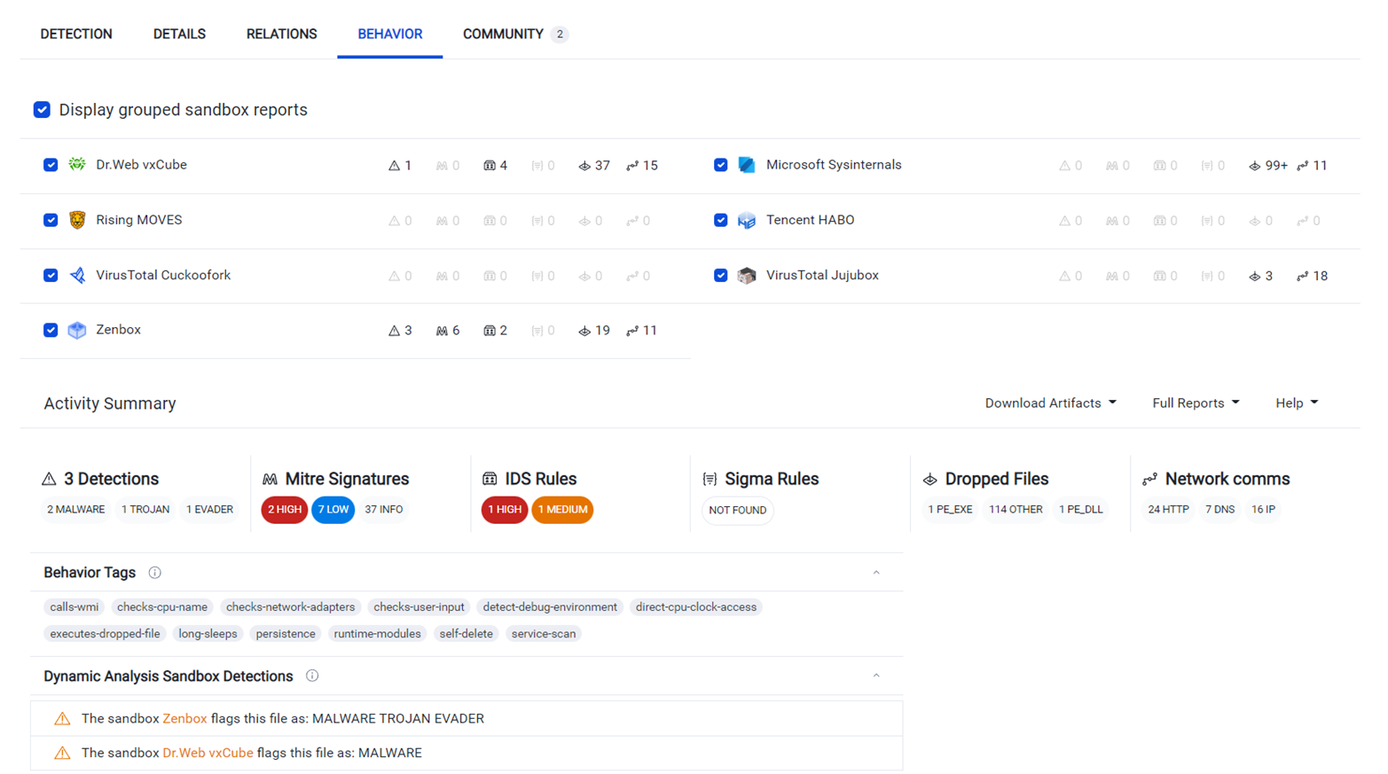The width and height of the screenshot is (1388, 774).
Task: Click the 24 HTTP network badge
Action: click(x=1169, y=510)
